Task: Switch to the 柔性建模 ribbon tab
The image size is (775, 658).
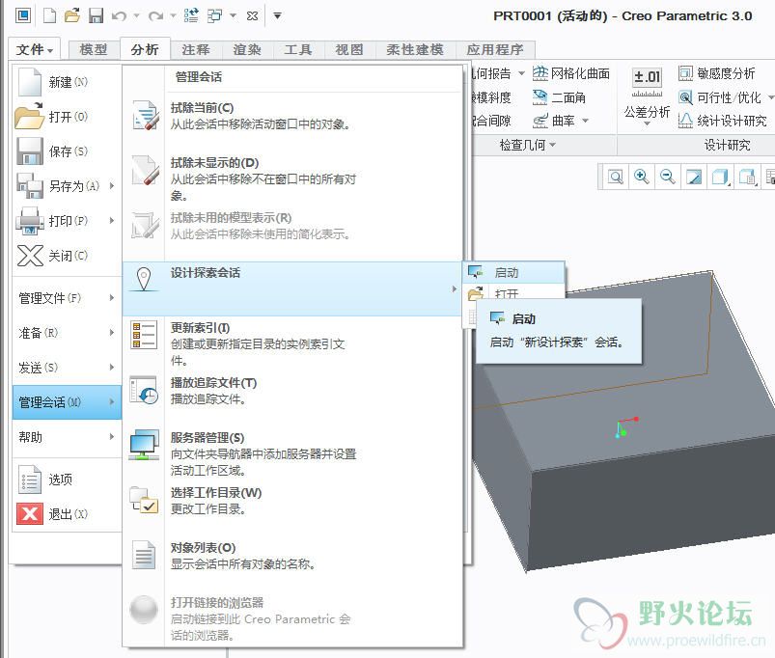Action: pyautogui.click(x=415, y=50)
